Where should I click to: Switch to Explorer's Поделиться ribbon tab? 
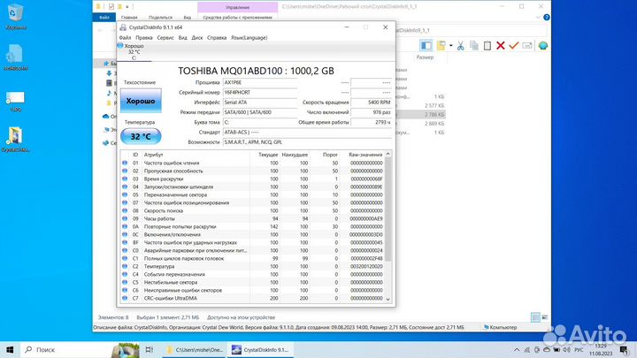tap(160, 18)
